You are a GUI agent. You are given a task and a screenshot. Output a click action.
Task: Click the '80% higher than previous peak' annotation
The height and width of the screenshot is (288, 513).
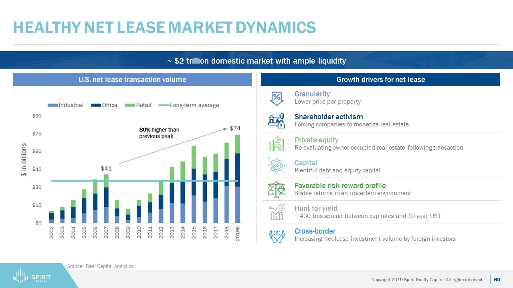point(159,133)
